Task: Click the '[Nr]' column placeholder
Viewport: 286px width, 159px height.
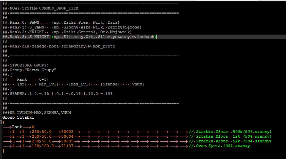Action: point(22,84)
